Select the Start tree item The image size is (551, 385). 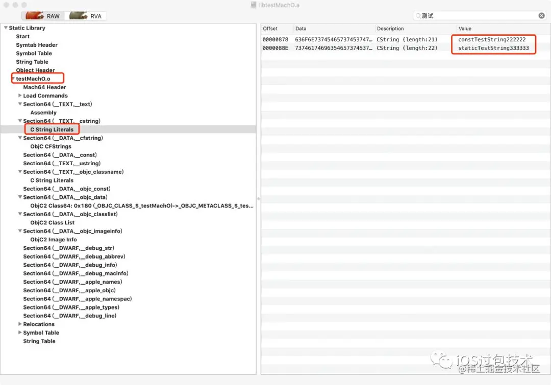pos(23,37)
